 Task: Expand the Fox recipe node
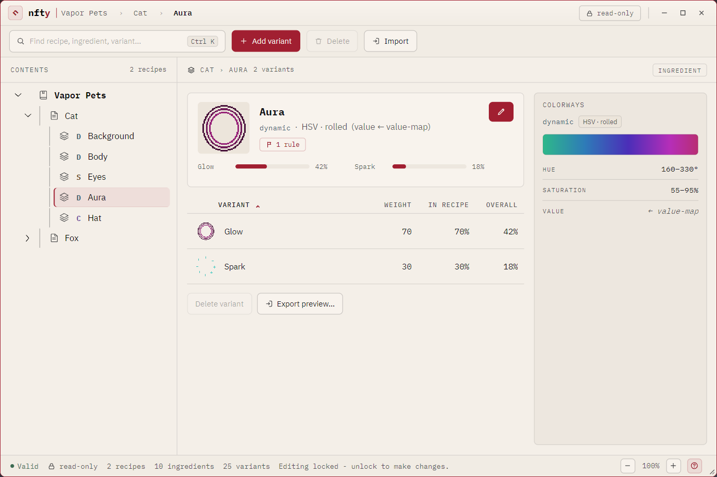pos(27,238)
